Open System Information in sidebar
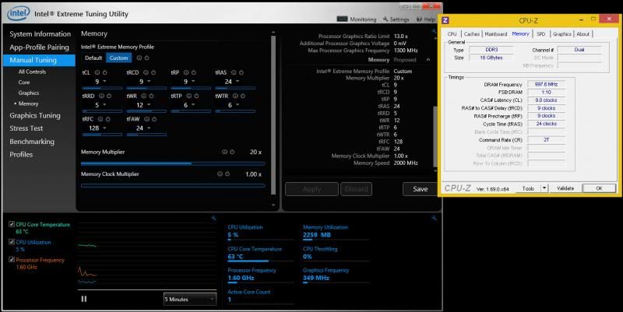This screenshot has height=312, width=623. (x=40, y=34)
